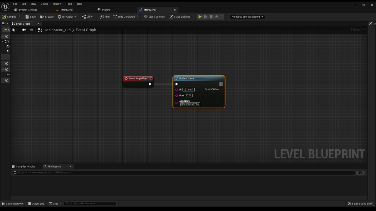Click the Unreal Engine logo icon

tap(5, 6)
